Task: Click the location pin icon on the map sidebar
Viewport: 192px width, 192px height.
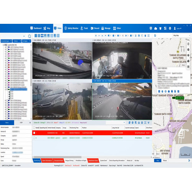Action: click(188, 55)
